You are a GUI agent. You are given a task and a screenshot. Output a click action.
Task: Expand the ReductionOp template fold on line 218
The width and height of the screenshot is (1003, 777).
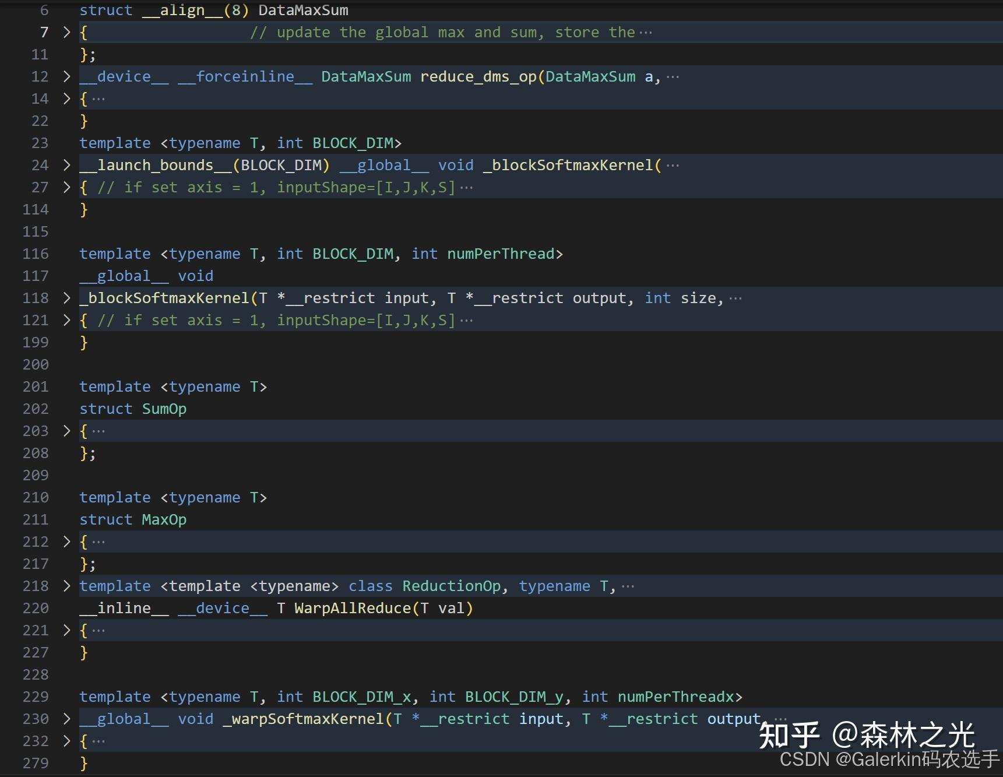pyautogui.click(x=66, y=586)
